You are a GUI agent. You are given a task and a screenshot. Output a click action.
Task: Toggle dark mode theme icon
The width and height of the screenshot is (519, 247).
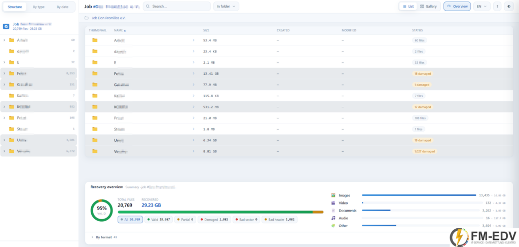[509, 6]
